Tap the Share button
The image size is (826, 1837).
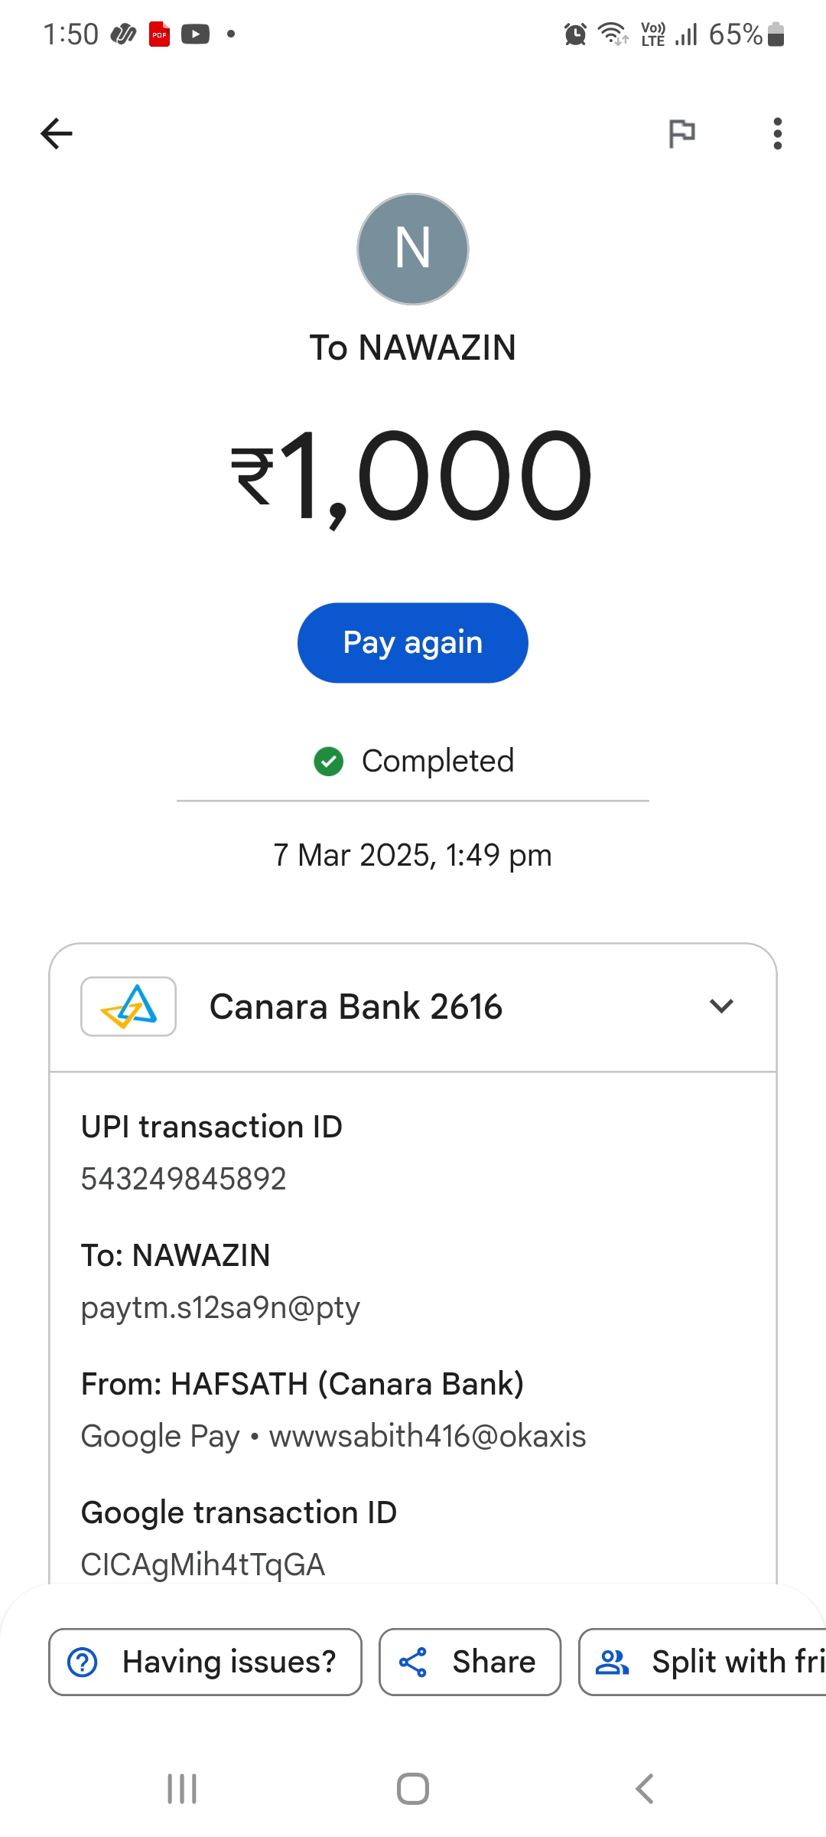click(470, 1662)
